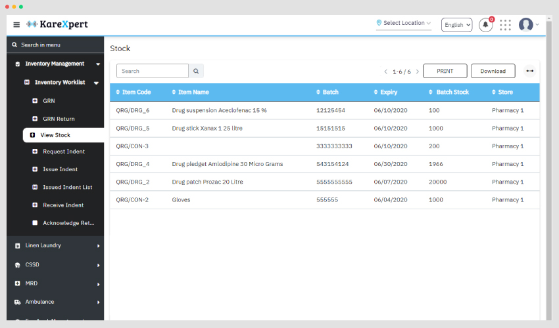Viewport: 559px width, 328px height.
Task: Collapse the Inventory Management section
Action: click(x=98, y=64)
